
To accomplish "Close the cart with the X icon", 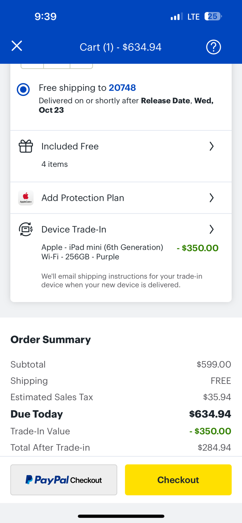I will 17,46.
